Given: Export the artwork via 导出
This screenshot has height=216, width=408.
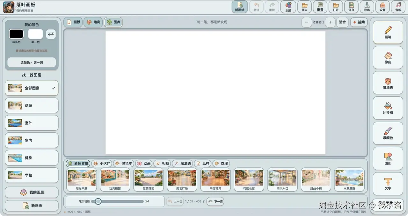Looking at the screenshot, I should pyautogui.click(x=367, y=7).
